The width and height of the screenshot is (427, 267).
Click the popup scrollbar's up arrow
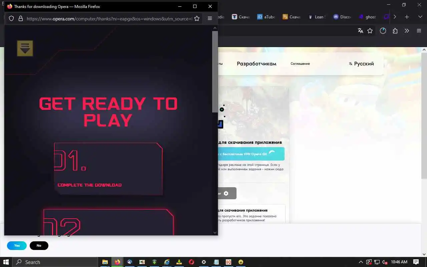[x=215, y=28]
